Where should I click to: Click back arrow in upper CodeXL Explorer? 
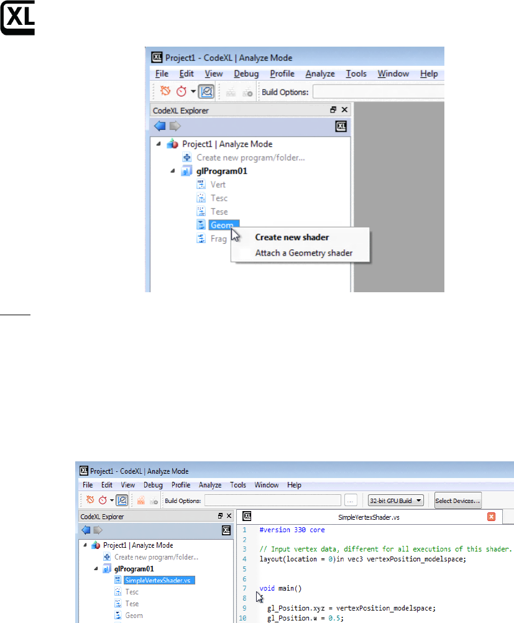coord(160,126)
